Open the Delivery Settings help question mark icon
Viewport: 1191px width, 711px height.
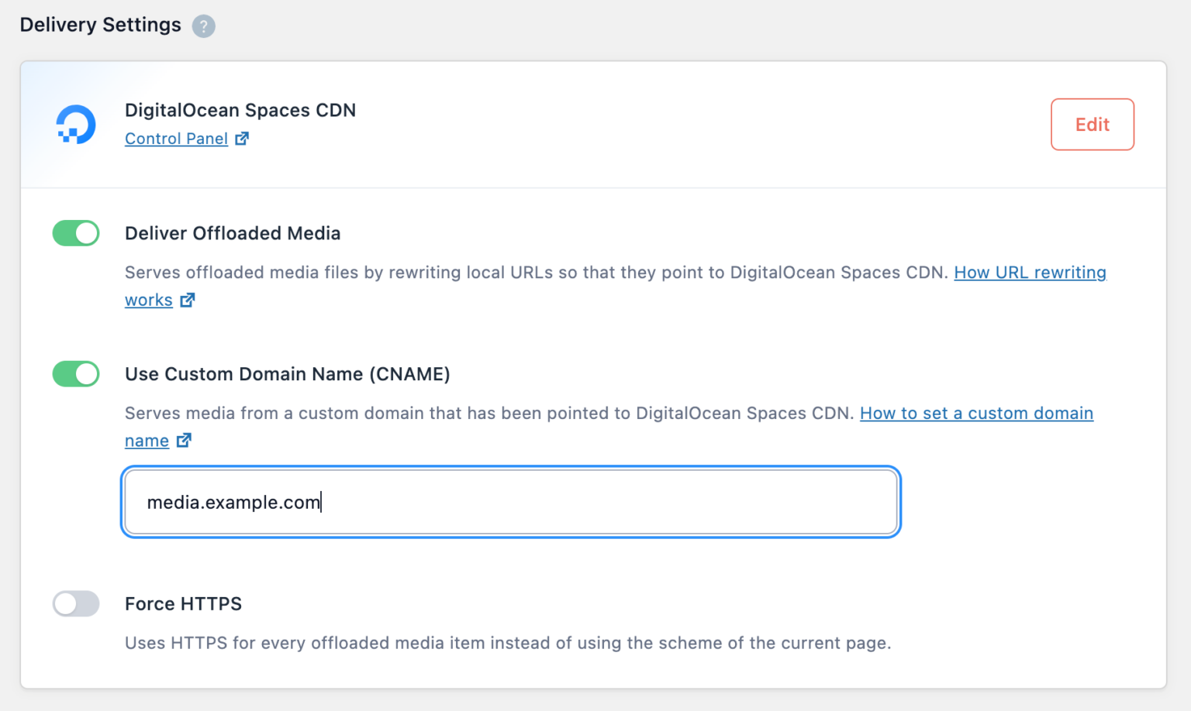coord(204,26)
